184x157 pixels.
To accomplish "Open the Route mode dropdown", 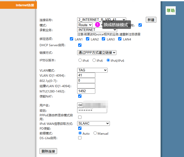I will (85, 25).
